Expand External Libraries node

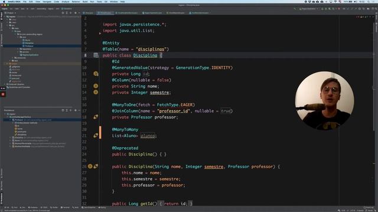[x=5, y=84]
